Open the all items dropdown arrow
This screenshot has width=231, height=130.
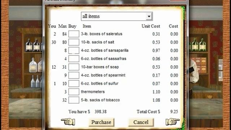[x=149, y=16]
